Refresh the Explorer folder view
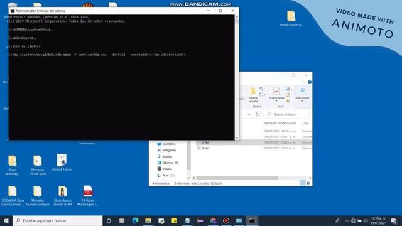 point(257,114)
